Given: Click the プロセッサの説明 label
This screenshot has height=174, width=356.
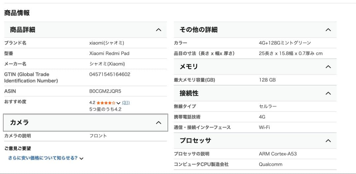Looking at the screenshot, I should pos(192,154).
